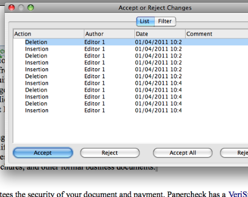Click the partly visible Reject All button
248x197 pixels.
[x=234, y=153]
